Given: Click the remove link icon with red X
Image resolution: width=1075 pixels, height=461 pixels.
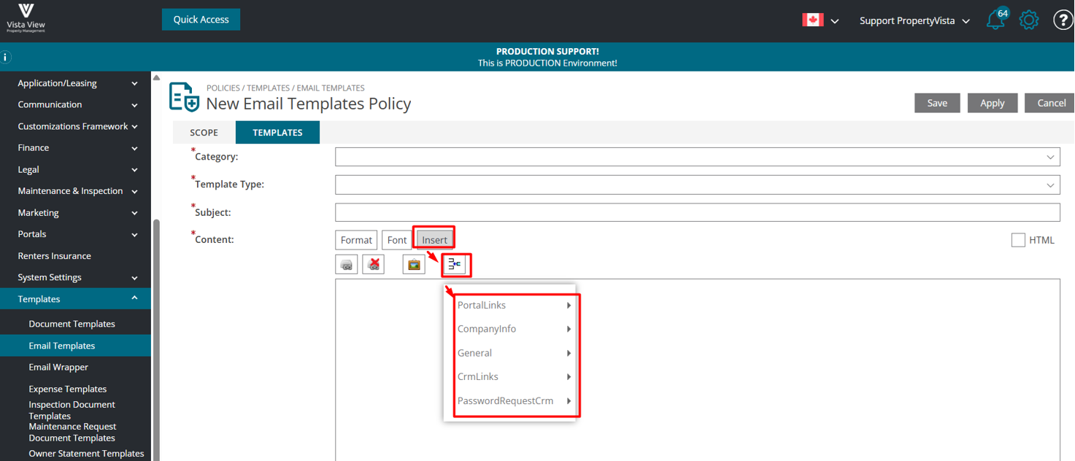Looking at the screenshot, I should [374, 265].
